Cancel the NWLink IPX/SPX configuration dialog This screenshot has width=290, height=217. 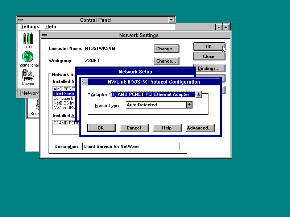(134, 128)
